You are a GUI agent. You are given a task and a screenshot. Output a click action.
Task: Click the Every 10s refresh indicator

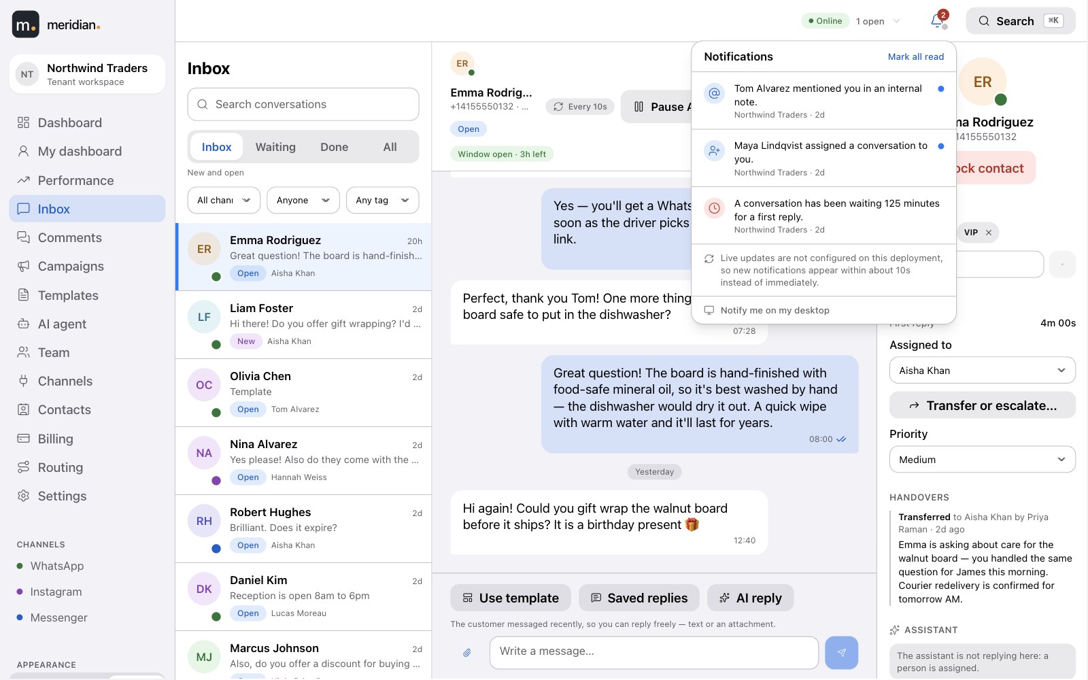point(580,107)
